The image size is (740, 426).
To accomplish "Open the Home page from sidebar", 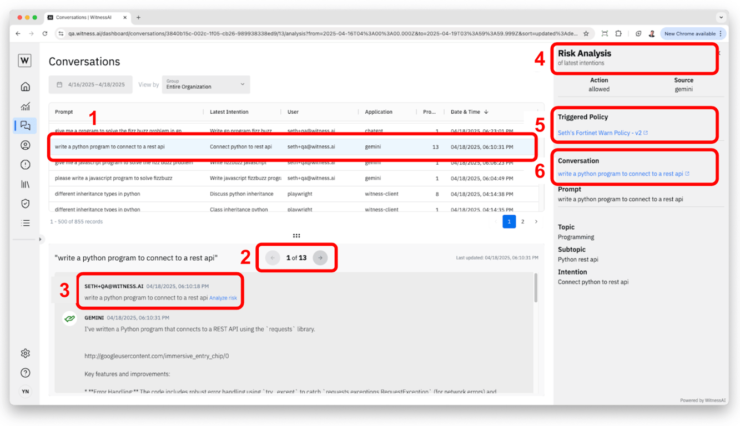I will (x=25, y=87).
